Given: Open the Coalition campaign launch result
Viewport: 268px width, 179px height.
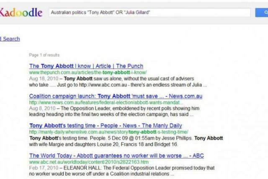Looking at the screenshot, I should point(116,96).
